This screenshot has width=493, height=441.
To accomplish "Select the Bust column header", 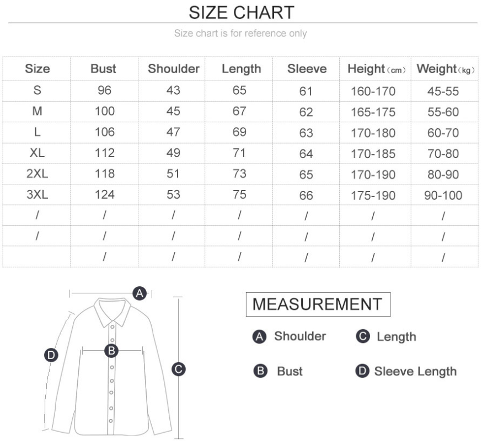I will [x=103, y=69].
